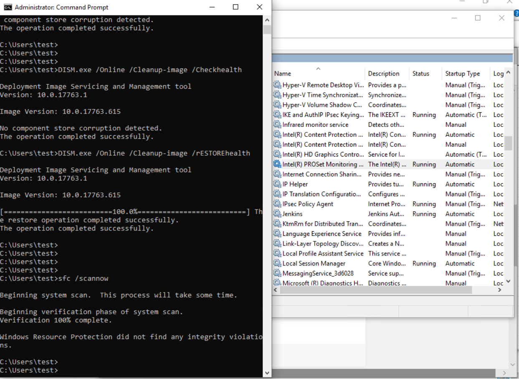519x379 pixels.
Task: Click up arrow of Services list scrollbar
Action: pyautogui.click(x=508, y=72)
